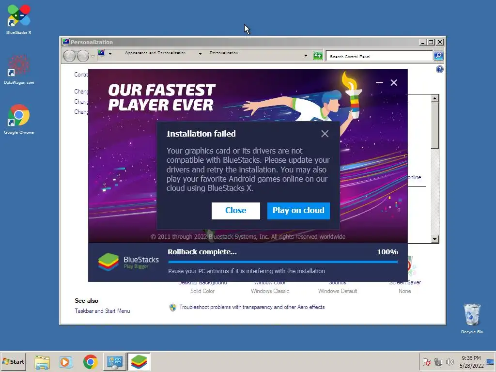Click the theme list scrollbar thumb

point(435,125)
